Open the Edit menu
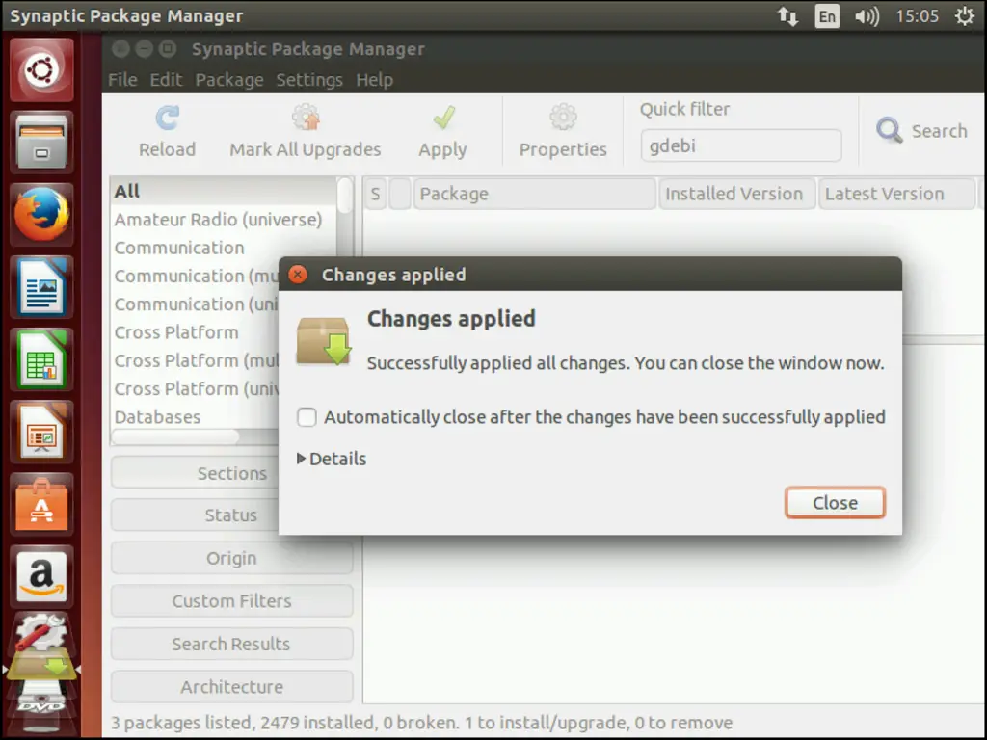This screenshot has height=740, width=987. click(x=166, y=80)
